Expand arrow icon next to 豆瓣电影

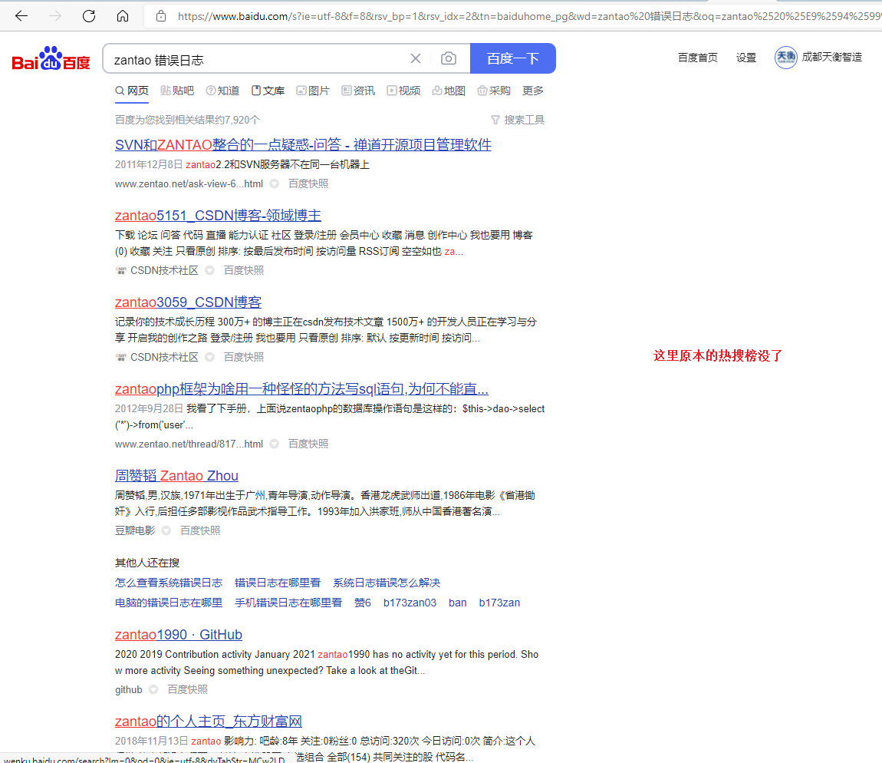tap(166, 530)
